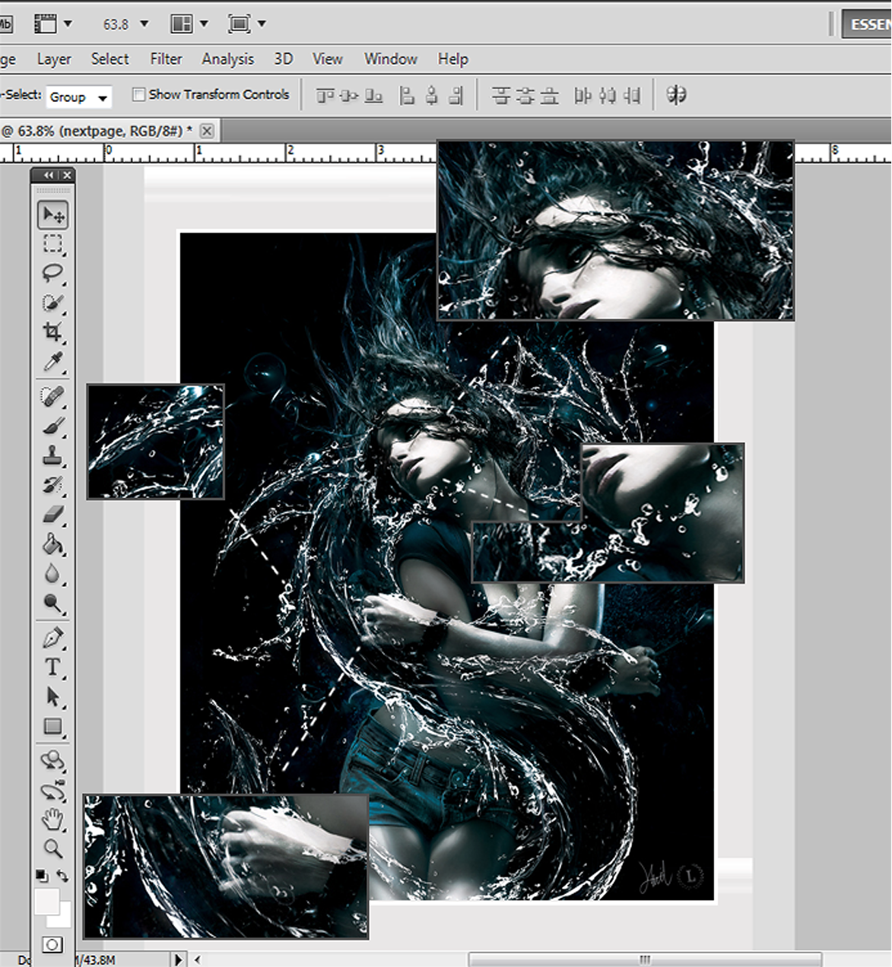Click Distribute Horizontal Centers in options bar
Image resolution: width=892 pixels, height=967 pixels.
point(608,95)
